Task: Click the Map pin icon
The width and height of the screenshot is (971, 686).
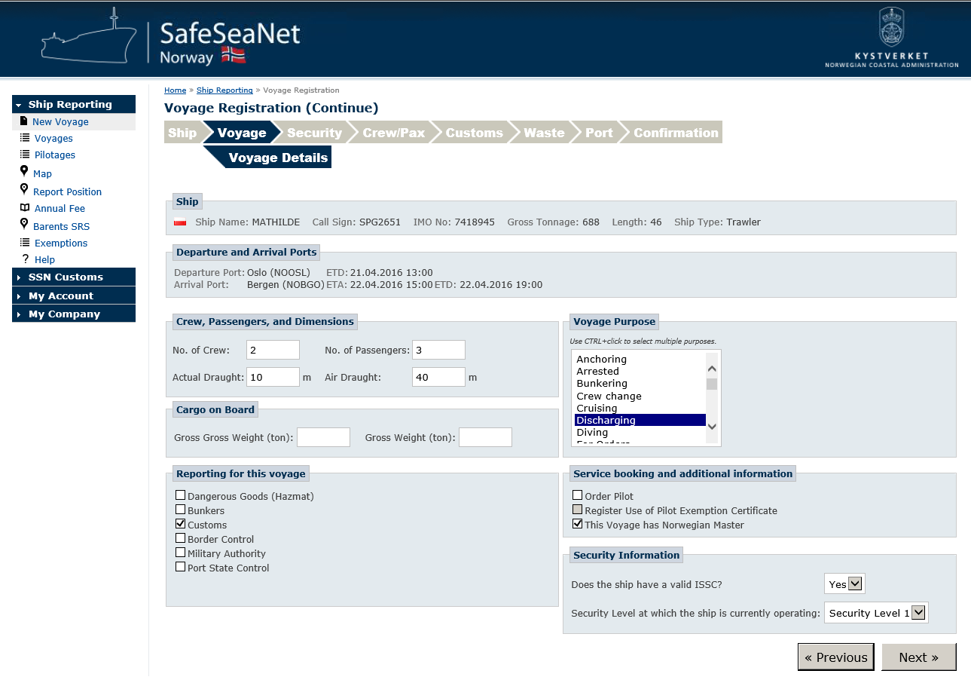Action: pyautogui.click(x=24, y=172)
